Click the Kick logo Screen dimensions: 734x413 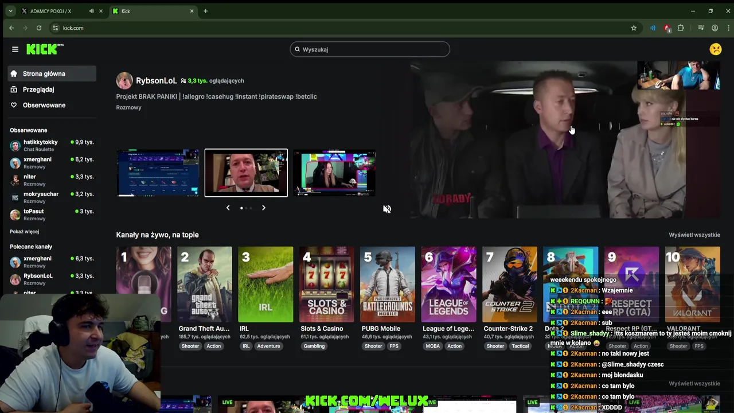[x=45, y=49]
